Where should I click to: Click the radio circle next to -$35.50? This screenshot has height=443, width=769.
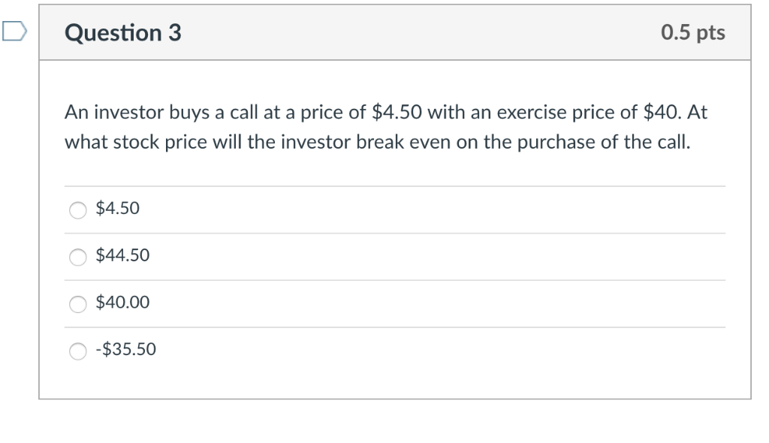(x=77, y=349)
